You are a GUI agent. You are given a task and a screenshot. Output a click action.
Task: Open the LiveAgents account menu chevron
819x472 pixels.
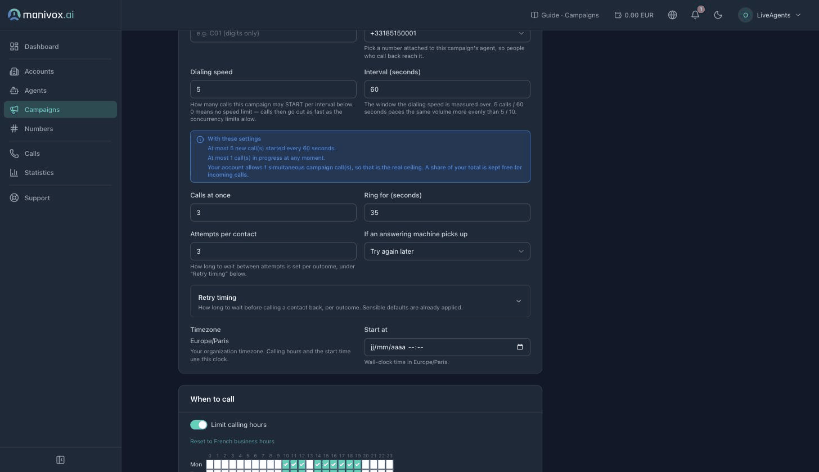pos(798,15)
